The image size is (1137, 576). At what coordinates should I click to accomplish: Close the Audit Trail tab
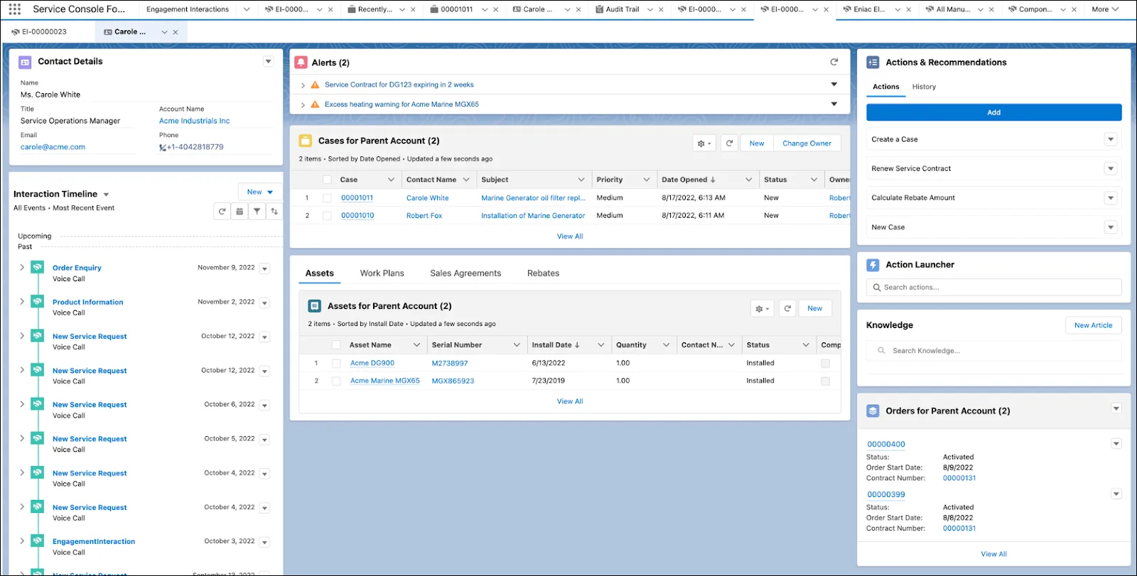coord(662,9)
